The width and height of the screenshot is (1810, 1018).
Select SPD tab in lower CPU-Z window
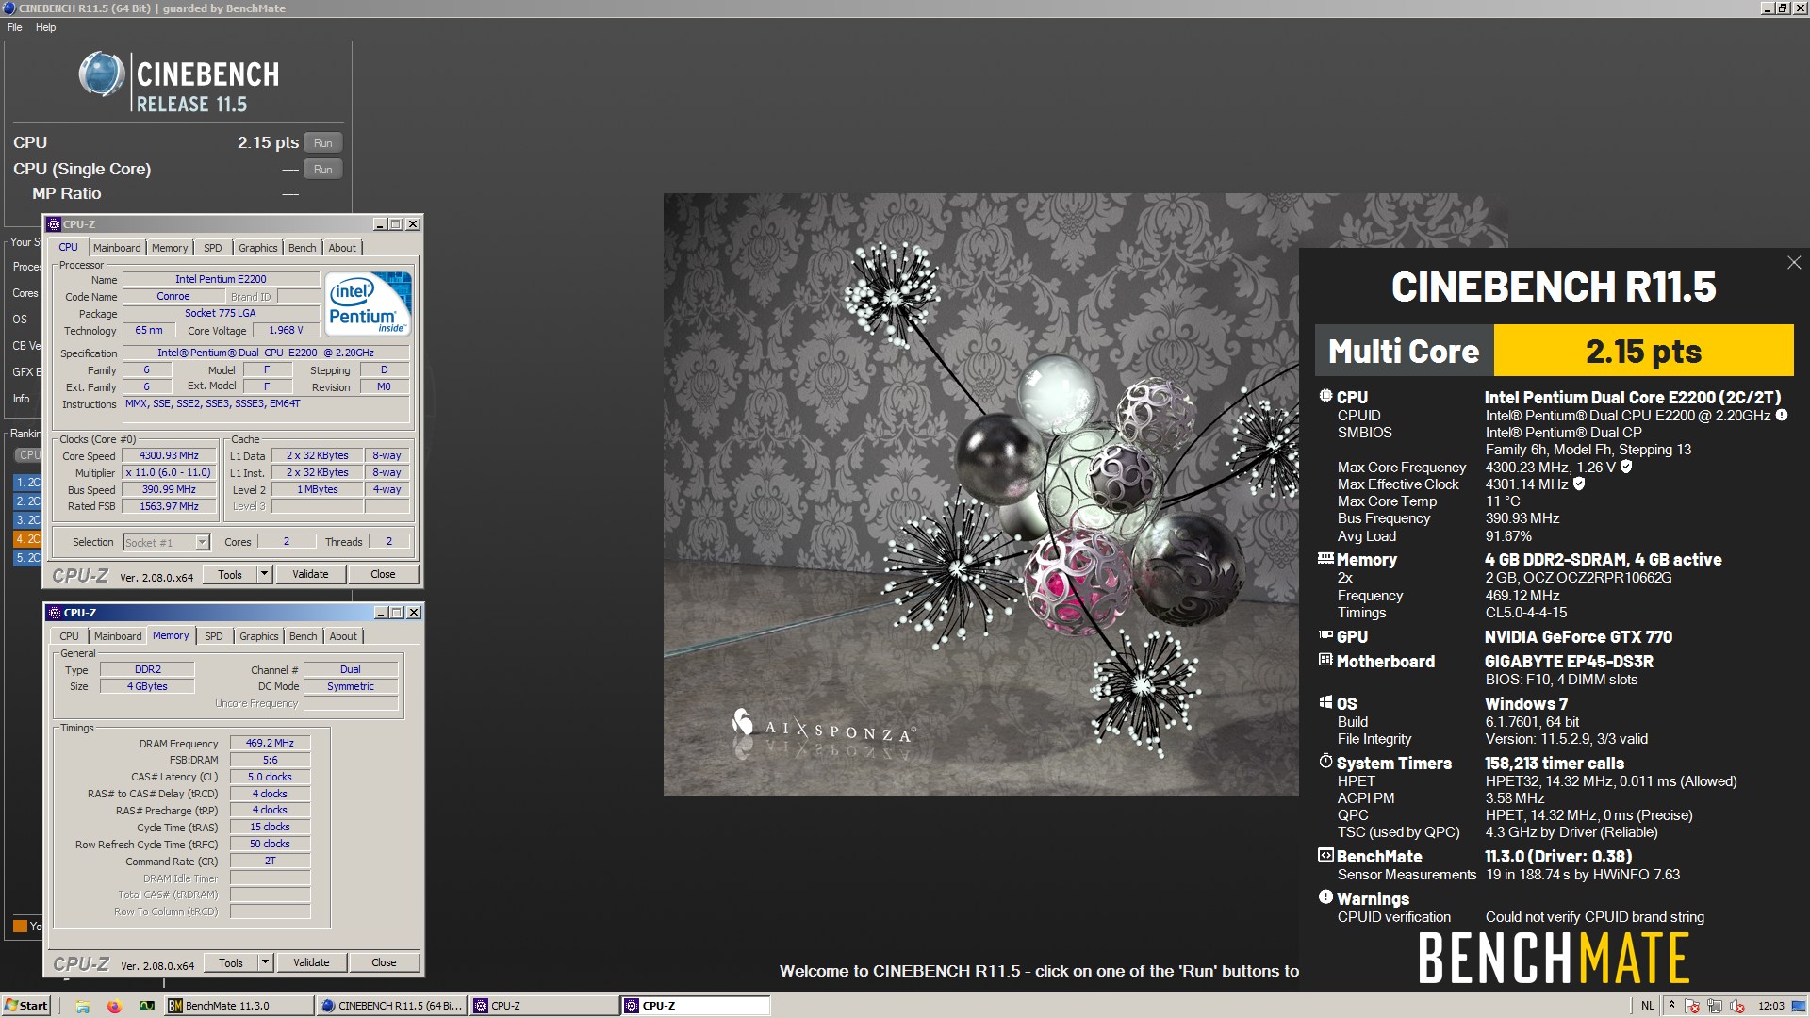point(214,636)
